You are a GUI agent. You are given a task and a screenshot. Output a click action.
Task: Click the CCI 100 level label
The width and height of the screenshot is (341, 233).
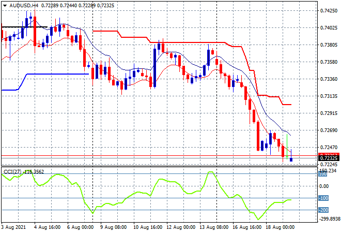click(x=323, y=186)
